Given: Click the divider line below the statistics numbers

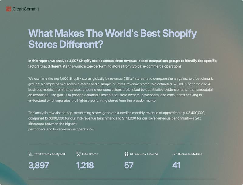Looking at the screenshot, I should pos(122,179).
